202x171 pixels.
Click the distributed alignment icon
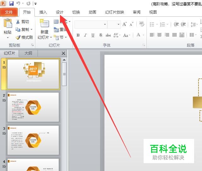click(x=182, y=35)
